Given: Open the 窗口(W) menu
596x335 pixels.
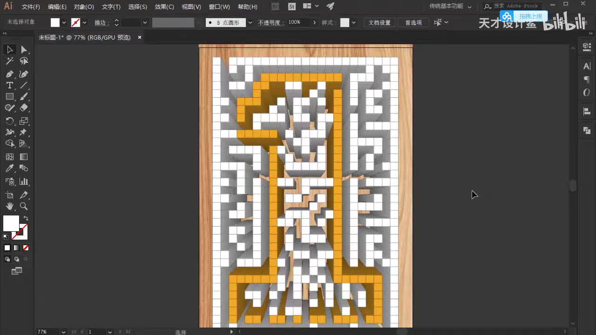Looking at the screenshot, I should pos(219,7).
